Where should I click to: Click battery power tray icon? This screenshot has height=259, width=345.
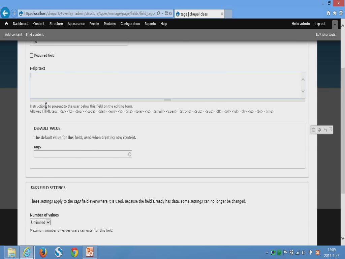coord(291,253)
